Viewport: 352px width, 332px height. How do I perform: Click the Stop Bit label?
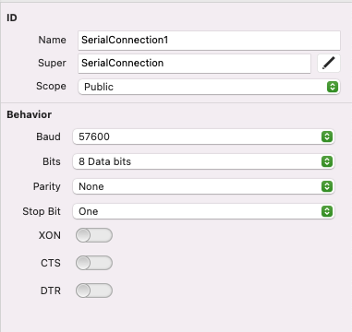click(x=42, y=211)
